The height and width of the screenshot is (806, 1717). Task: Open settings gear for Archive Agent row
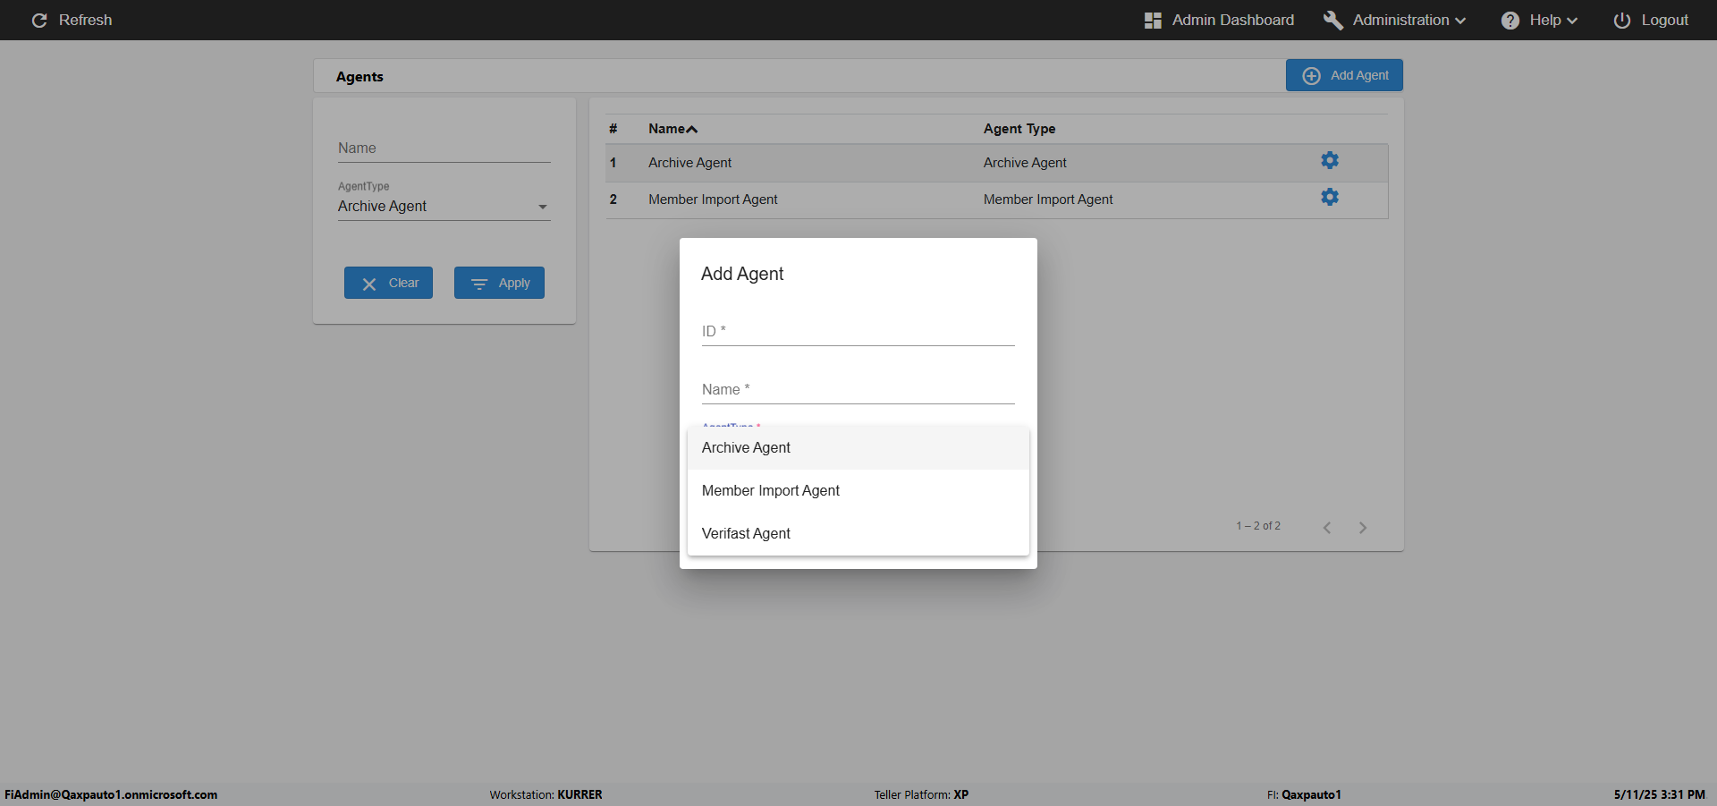[x=1330, y=161]
